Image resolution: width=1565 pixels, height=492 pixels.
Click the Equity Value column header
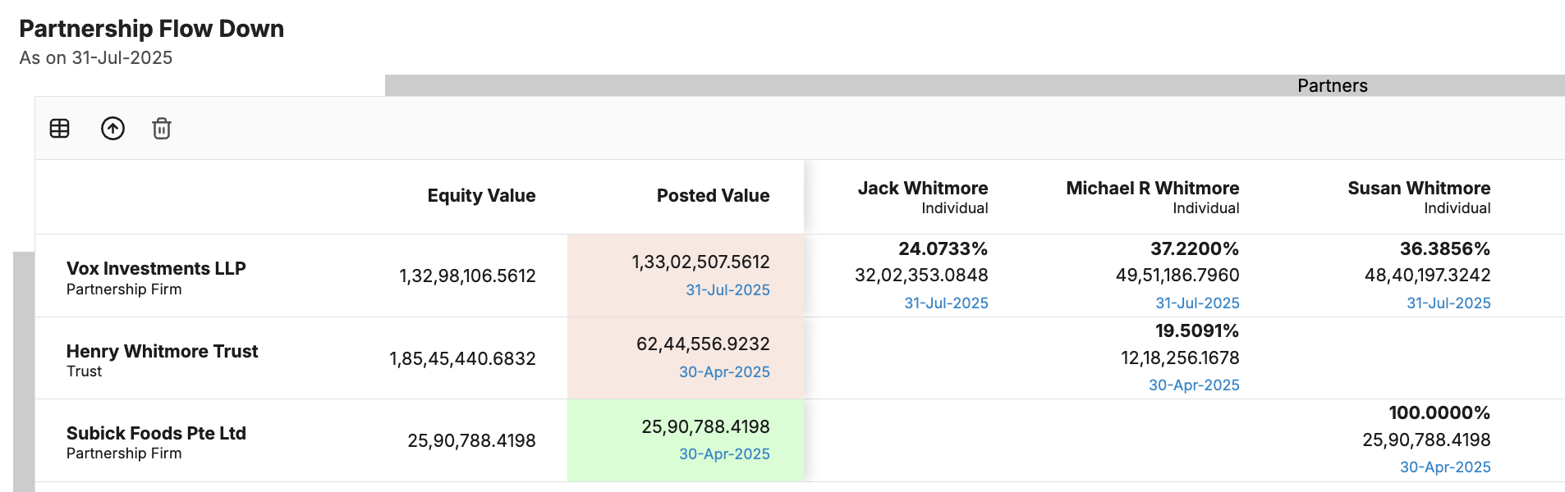(x=481, y=196)
